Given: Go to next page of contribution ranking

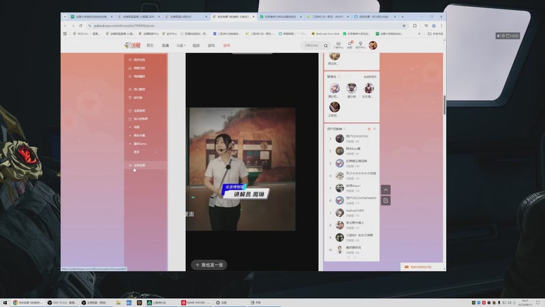Looking at the screenshot, I should [355, 258].
